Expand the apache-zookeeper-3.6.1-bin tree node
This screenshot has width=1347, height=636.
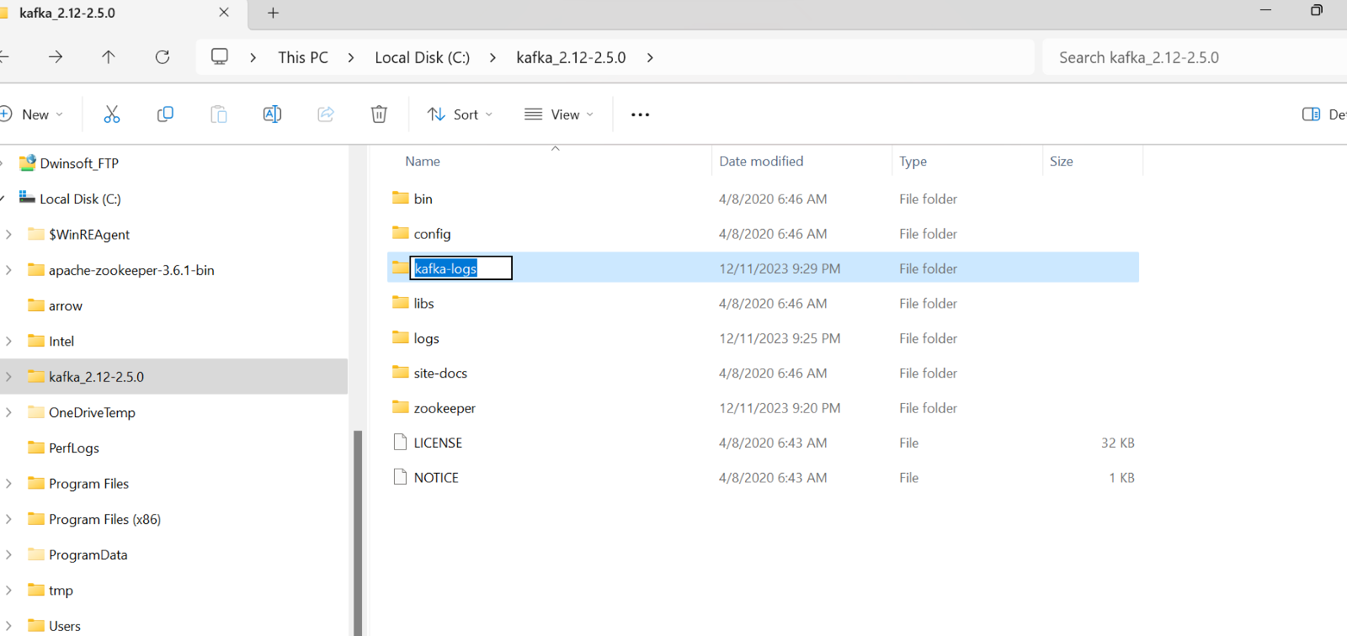click(x=9, y=270)
